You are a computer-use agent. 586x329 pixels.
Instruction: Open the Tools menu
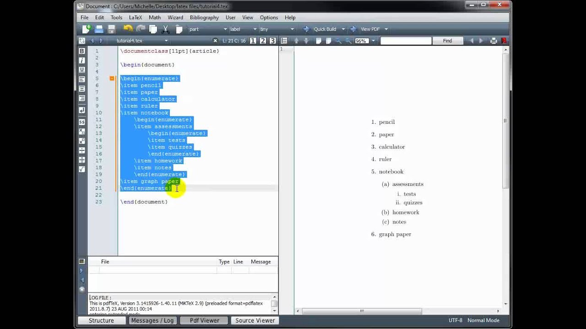pyautogui.click(x=116, y=17)
